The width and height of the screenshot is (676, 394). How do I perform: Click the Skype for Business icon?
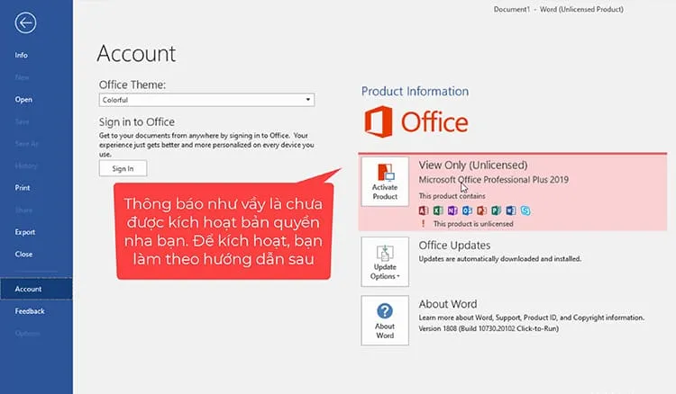(x=525, y=210)
